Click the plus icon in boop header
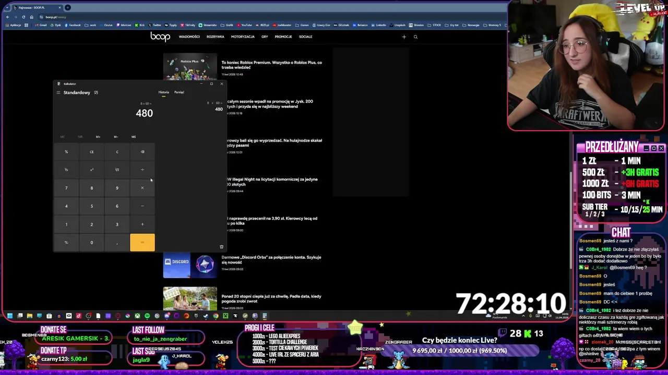This screenshot has height=375, width=668. 404,37
